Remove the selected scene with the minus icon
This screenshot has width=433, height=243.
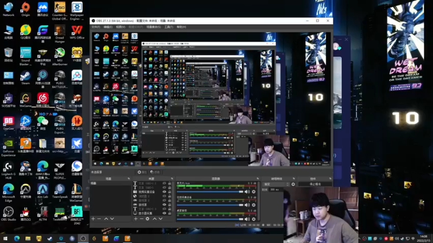pyautogui.click(x=99, y=219)
